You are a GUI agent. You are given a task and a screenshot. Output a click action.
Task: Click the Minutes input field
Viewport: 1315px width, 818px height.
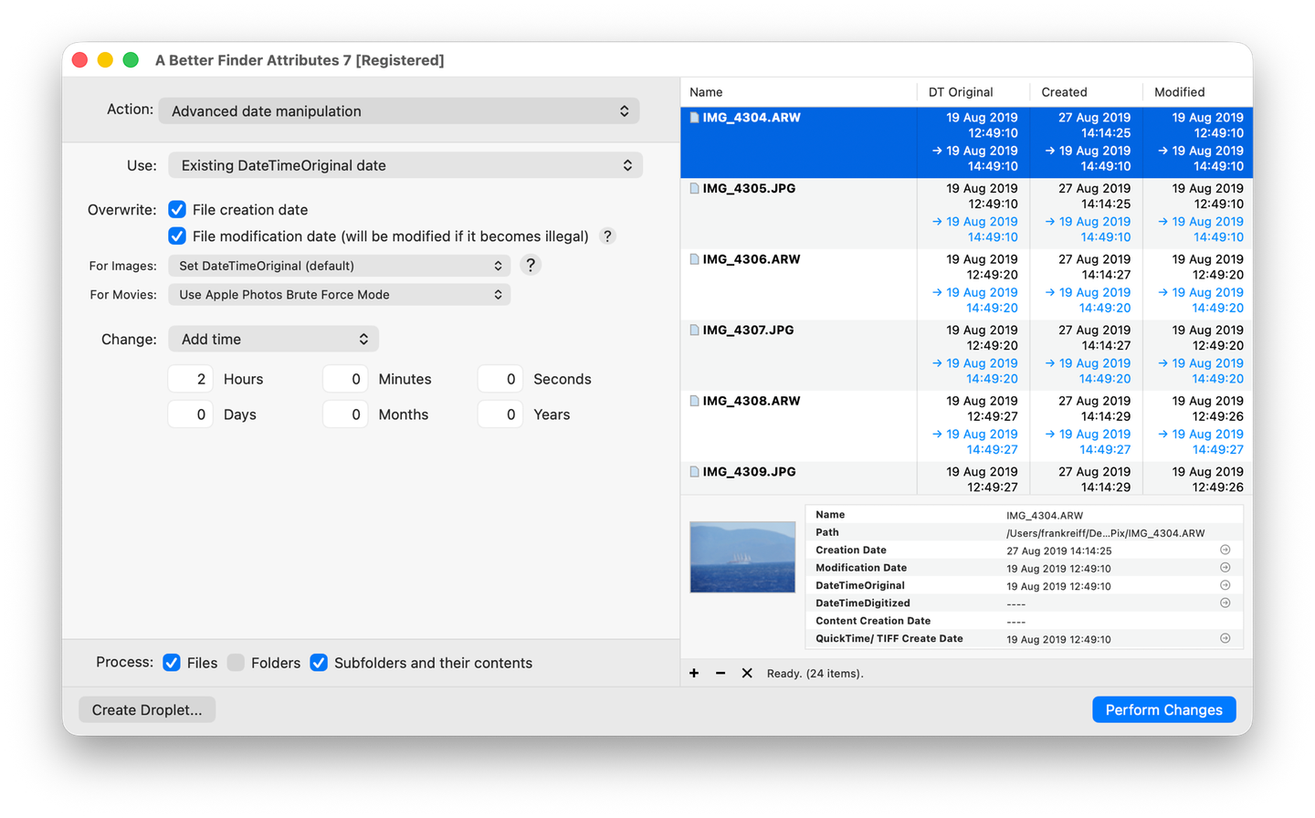point(345,379)
